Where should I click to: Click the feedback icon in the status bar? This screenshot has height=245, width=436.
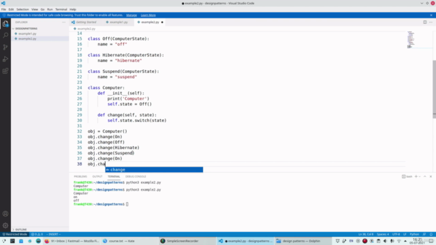coord(424,234)
